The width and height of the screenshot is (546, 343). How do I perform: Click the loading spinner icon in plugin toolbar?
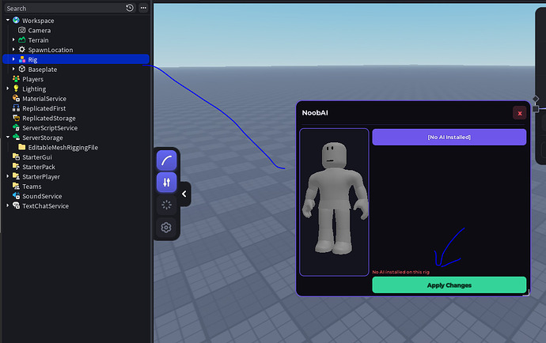click(166, 205)
